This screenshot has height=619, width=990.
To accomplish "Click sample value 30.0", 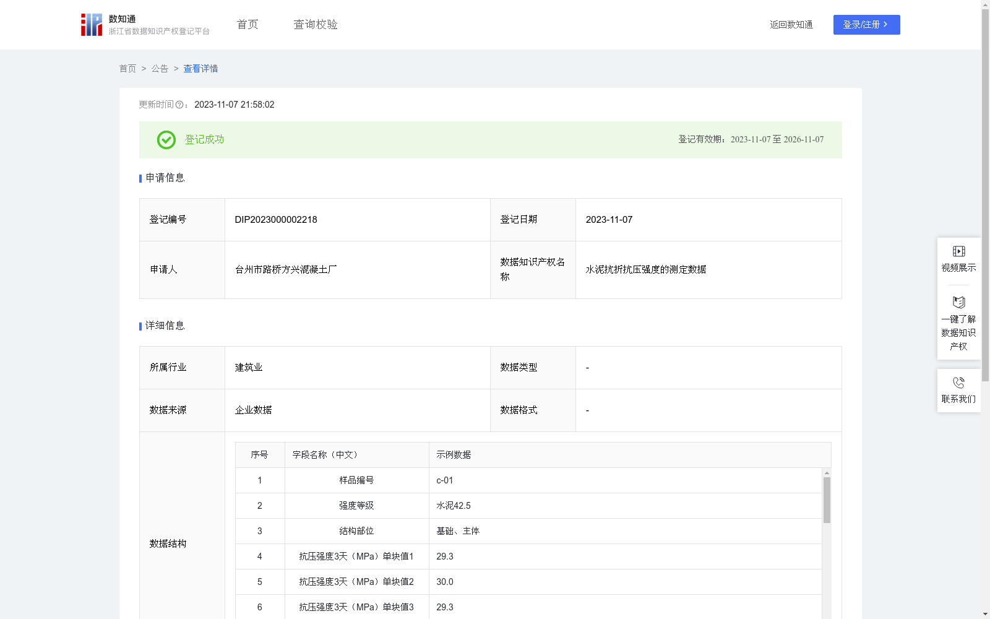I will [445, 582].
